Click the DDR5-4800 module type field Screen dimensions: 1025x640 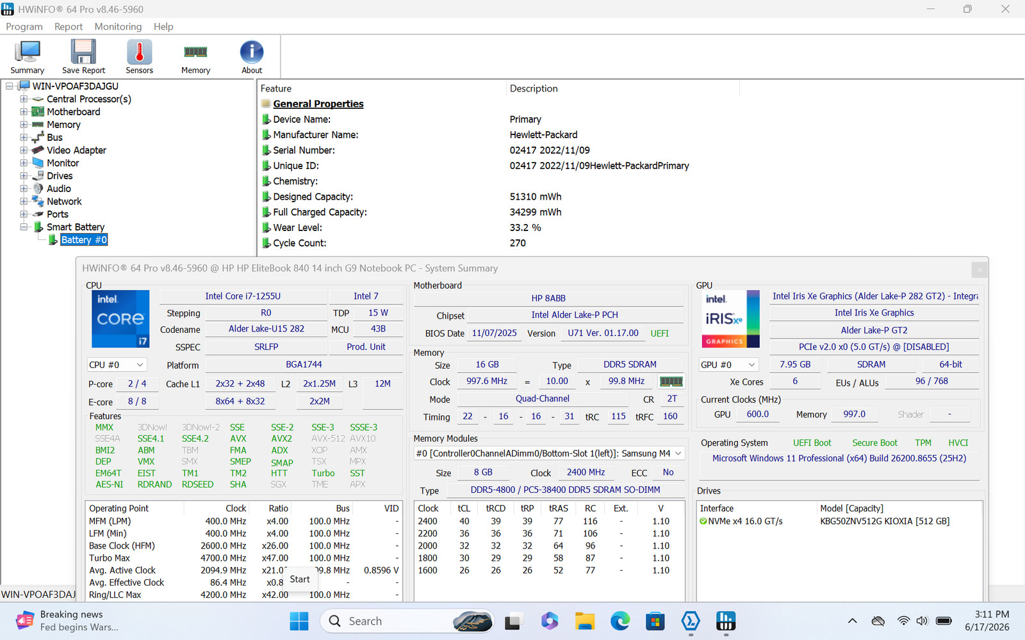tap(565, 490)
